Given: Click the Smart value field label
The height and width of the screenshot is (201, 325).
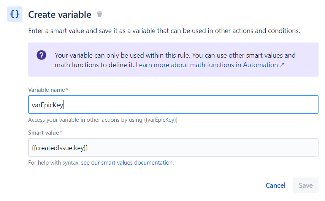Looking at the screenshot, I should click(x=43, y=133).
